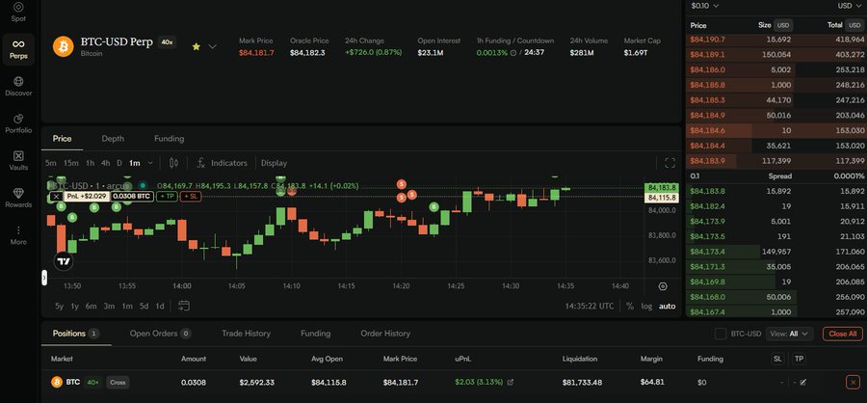Expand the collapsed chart side panel arrow

[44, 278]
